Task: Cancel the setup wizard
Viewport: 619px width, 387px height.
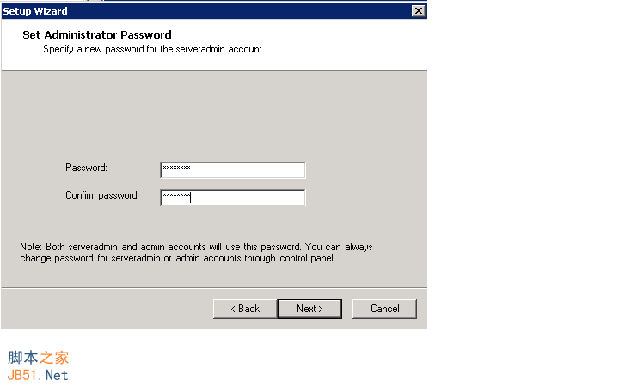Action: (x=384, y=309)
